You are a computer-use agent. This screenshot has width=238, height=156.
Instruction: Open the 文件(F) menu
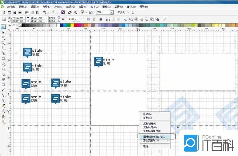[x=11, y=7]
